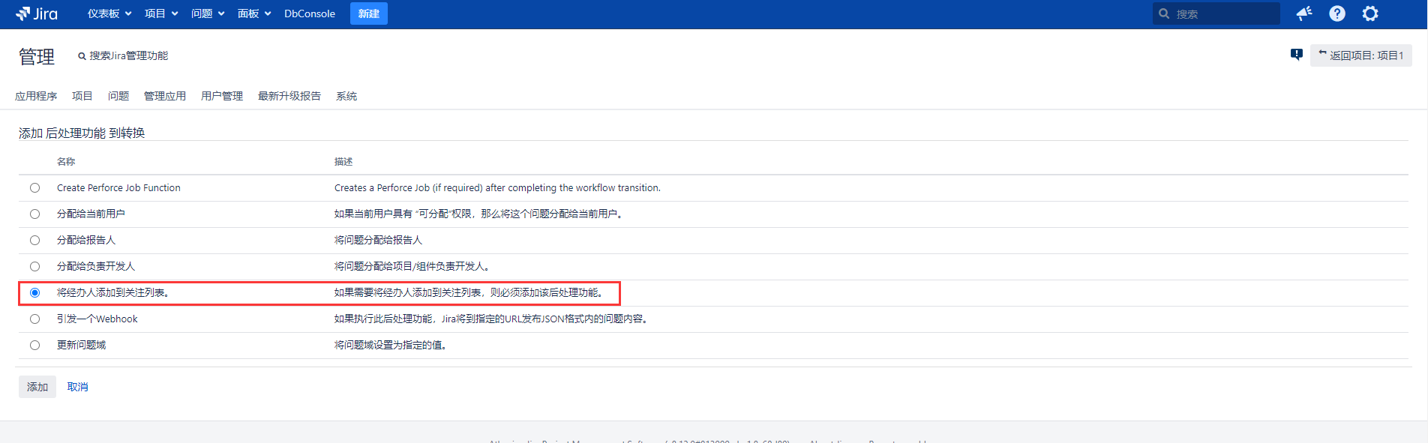The height and width of the screenshot is (443, 1428).
Task: Click the top-right 搜索 input field
Action: coord(1222,13)
